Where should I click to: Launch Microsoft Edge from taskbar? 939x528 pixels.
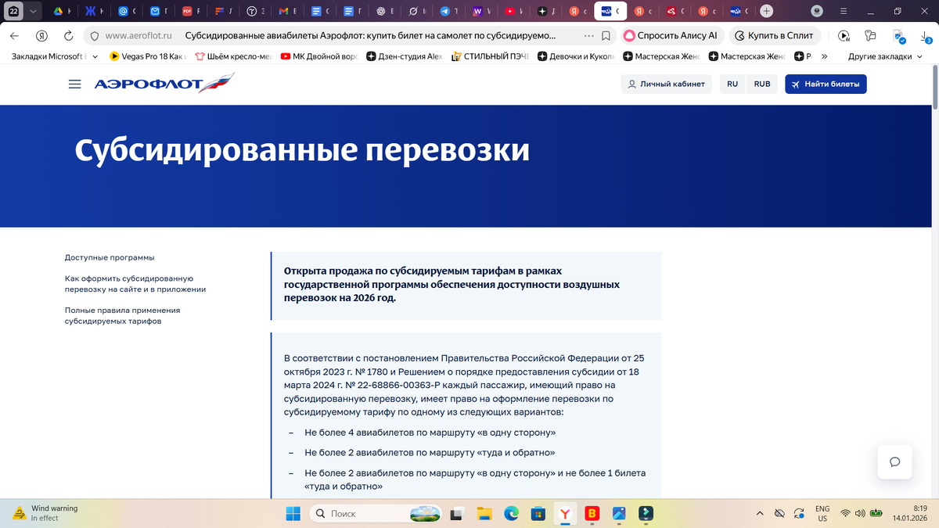coord(511,514)
